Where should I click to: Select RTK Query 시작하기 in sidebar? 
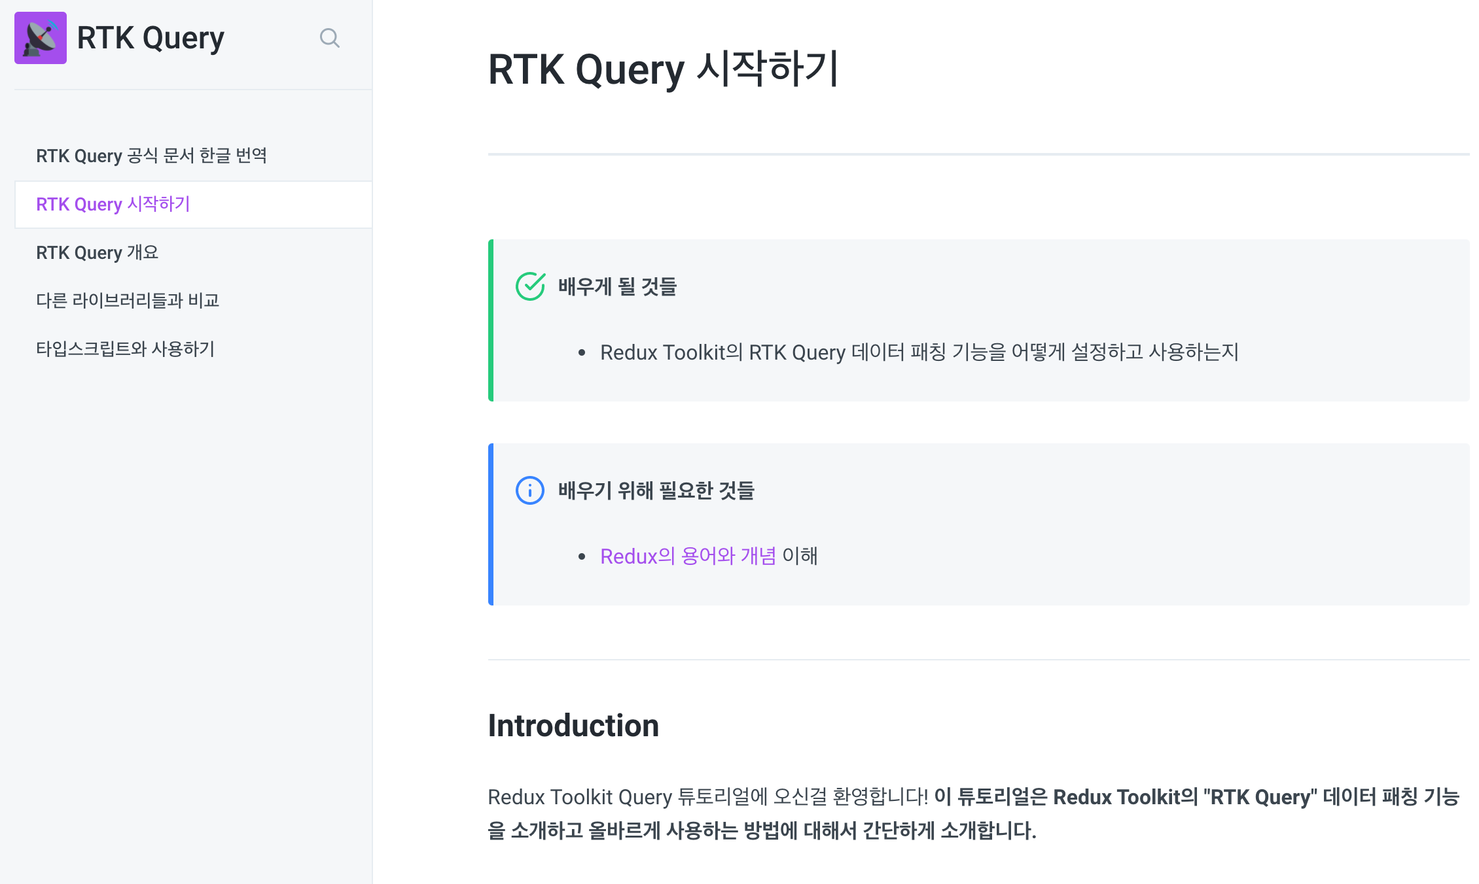click(x=113, y=204)
